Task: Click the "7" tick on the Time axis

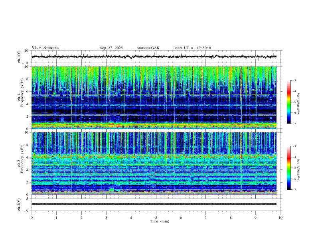Action: pyautogui.click(x=206, y=218)
